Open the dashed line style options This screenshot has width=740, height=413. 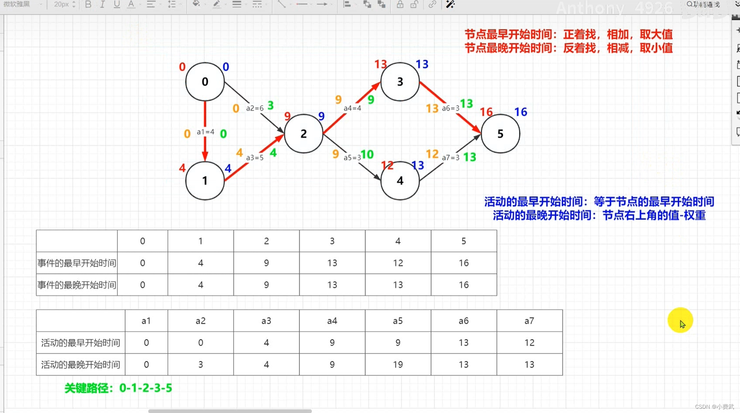click(x=257, y=4)
